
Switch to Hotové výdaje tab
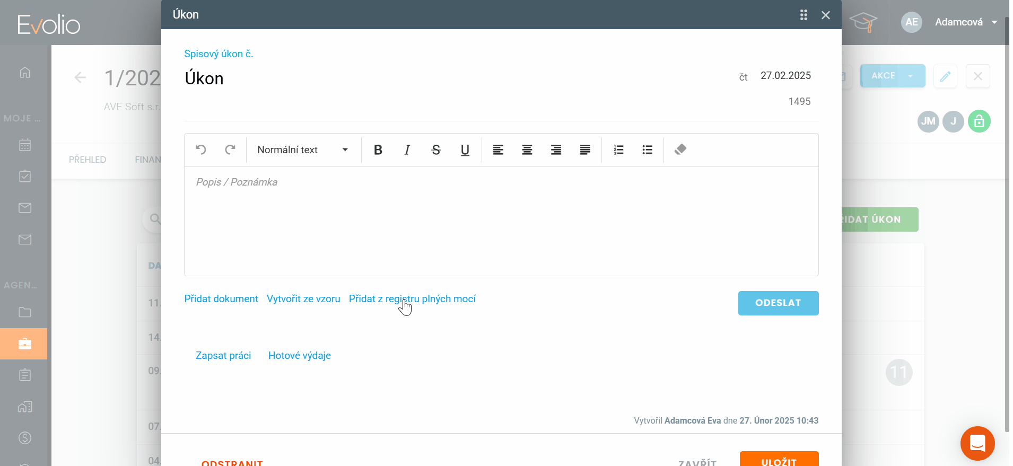coord(300,356)
